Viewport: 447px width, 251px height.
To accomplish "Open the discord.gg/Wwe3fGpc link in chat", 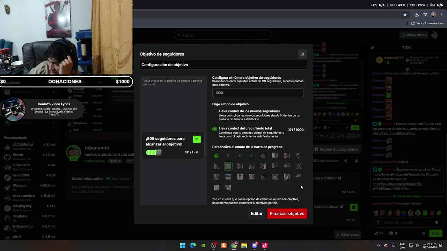I will [394, 133].
